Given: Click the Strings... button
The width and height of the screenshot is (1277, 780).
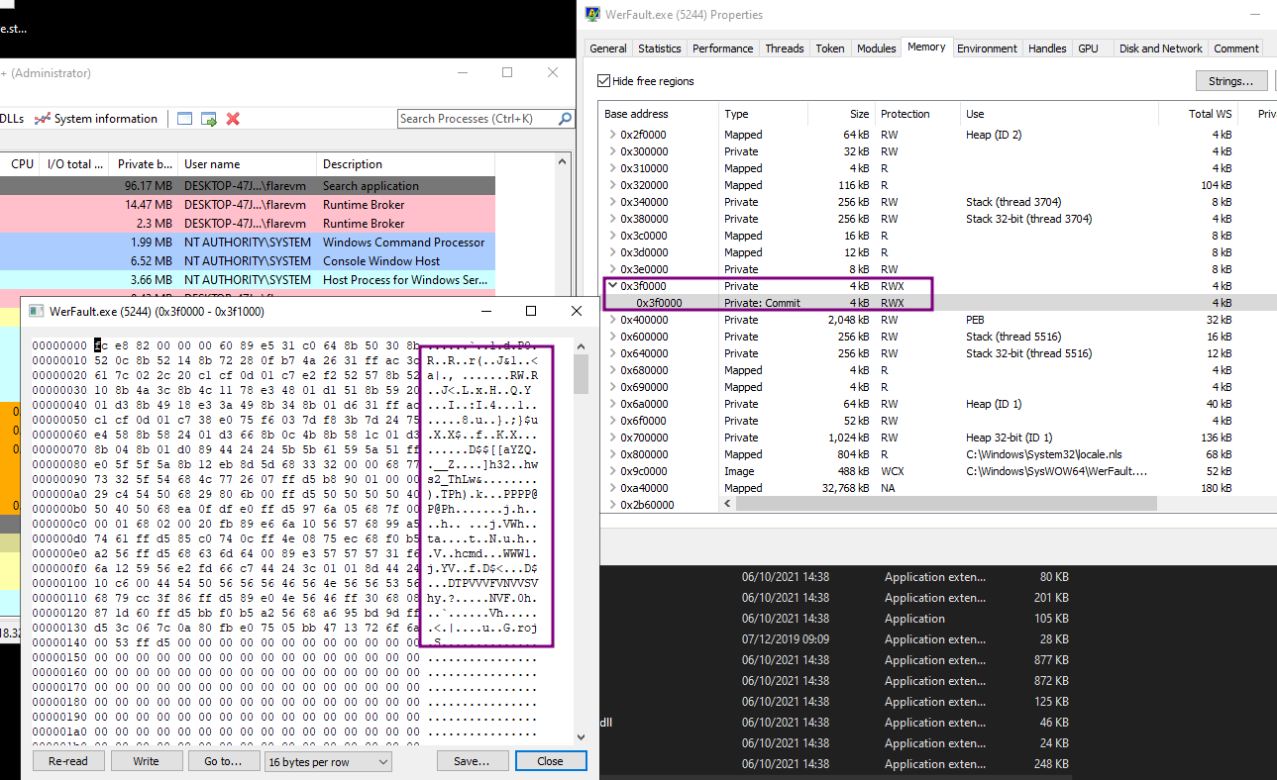Looking at the screenshot, I should pos(1231,81).
